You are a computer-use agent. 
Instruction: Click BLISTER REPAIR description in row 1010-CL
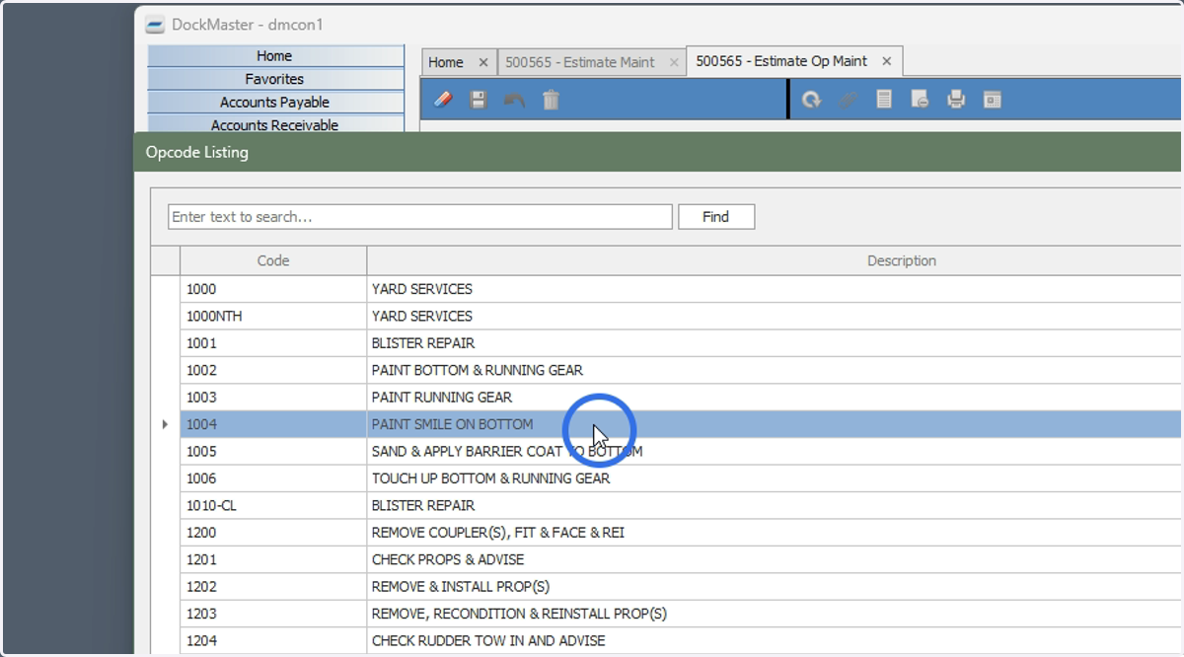[x=423, y=505]
